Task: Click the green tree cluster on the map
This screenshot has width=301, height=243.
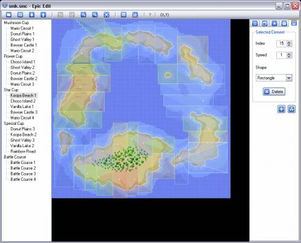Action: pos(121,159)
